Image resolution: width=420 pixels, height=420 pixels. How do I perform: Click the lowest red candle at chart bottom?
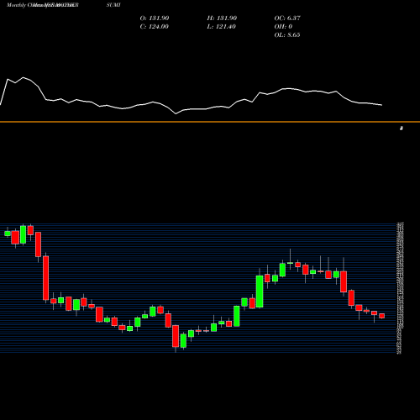coord(176,336)
